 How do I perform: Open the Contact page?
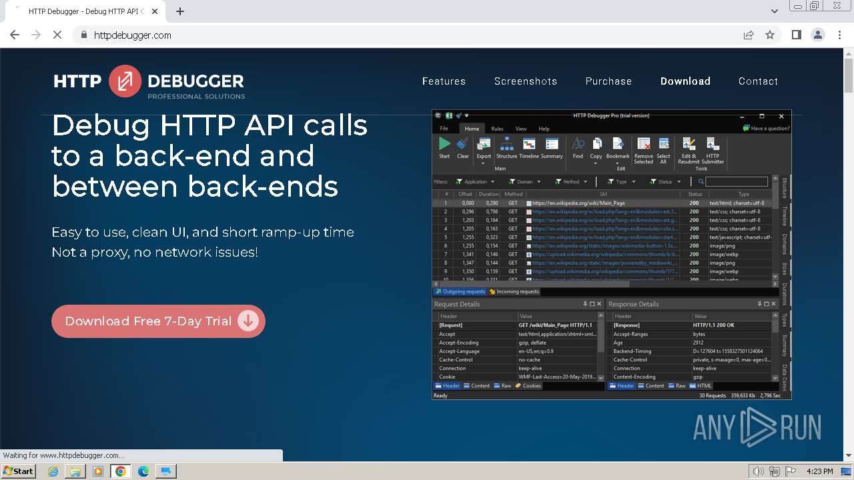point(758,81)
